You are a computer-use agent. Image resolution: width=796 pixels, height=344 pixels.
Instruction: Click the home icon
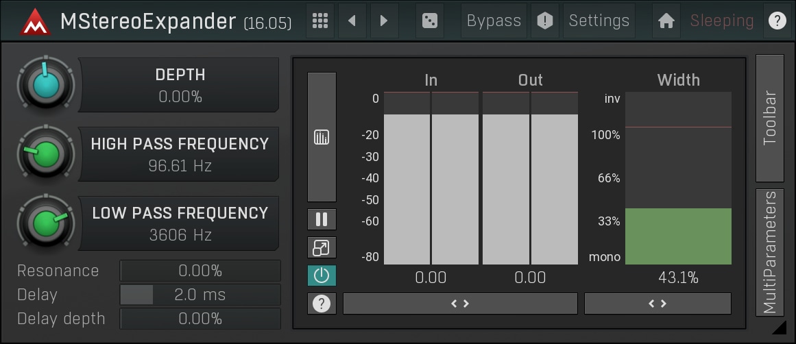coord(665,21)
